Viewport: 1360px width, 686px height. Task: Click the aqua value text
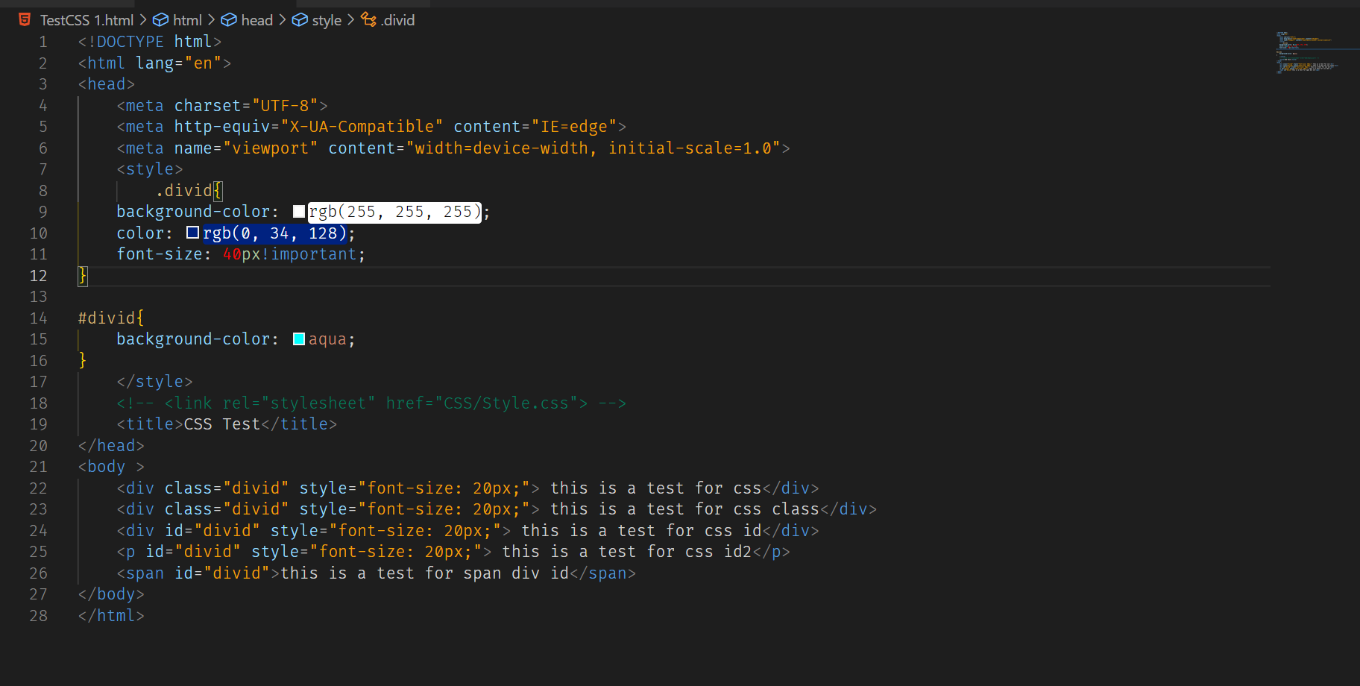coord(327,339)
